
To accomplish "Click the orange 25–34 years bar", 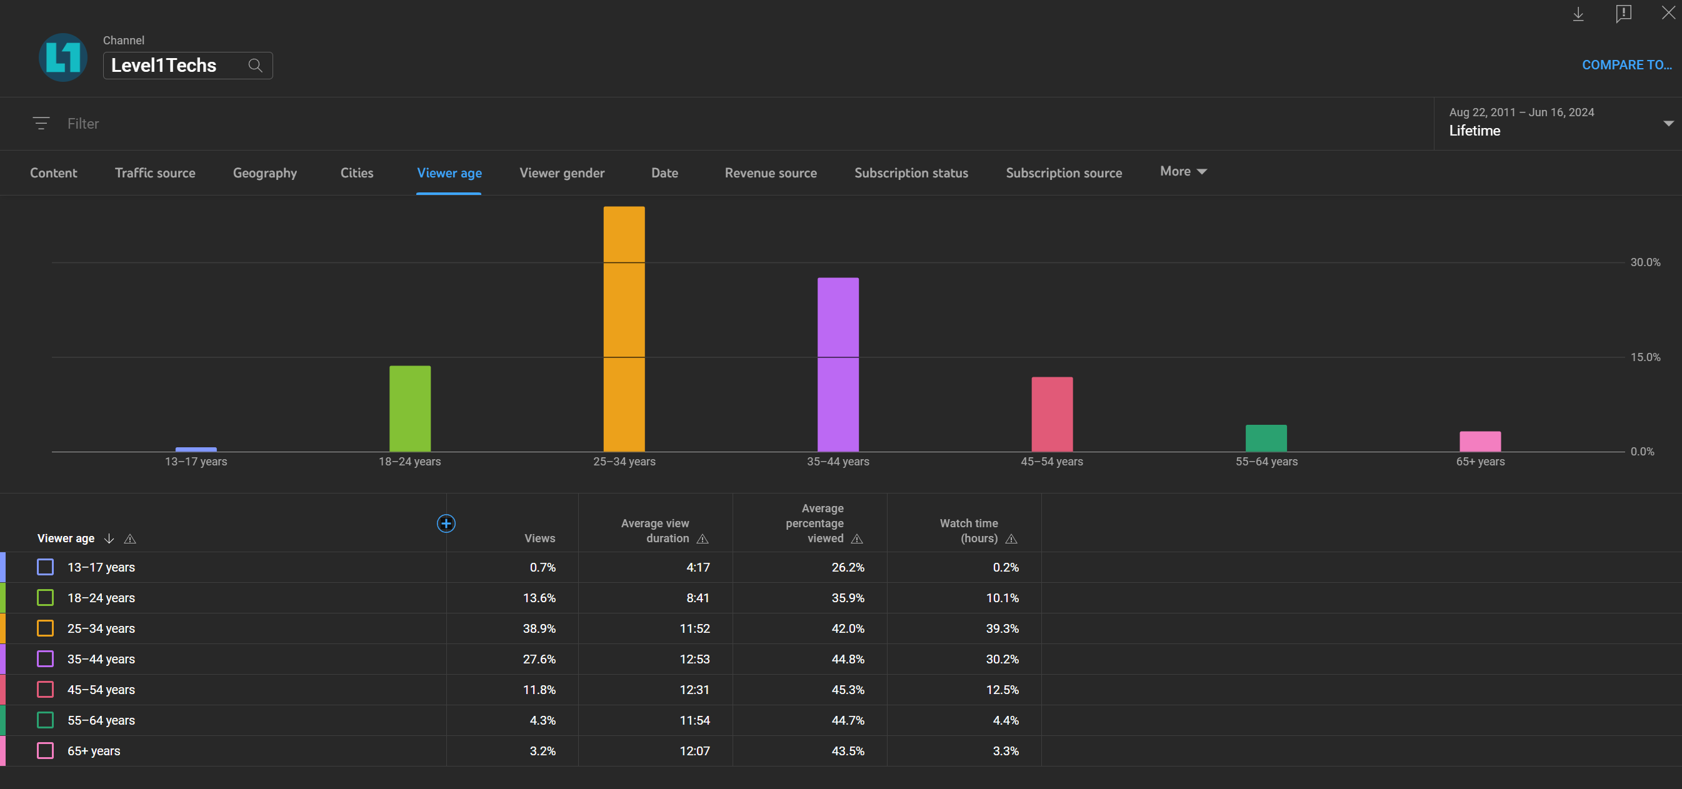I will pyautogui.click(x=624, y=330).
